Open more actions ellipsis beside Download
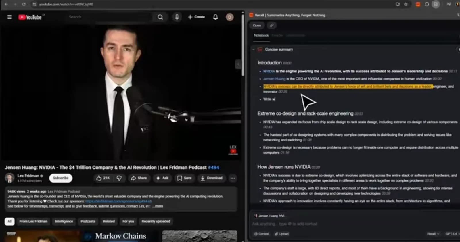The image size is (460, 242). pos(233,178)
